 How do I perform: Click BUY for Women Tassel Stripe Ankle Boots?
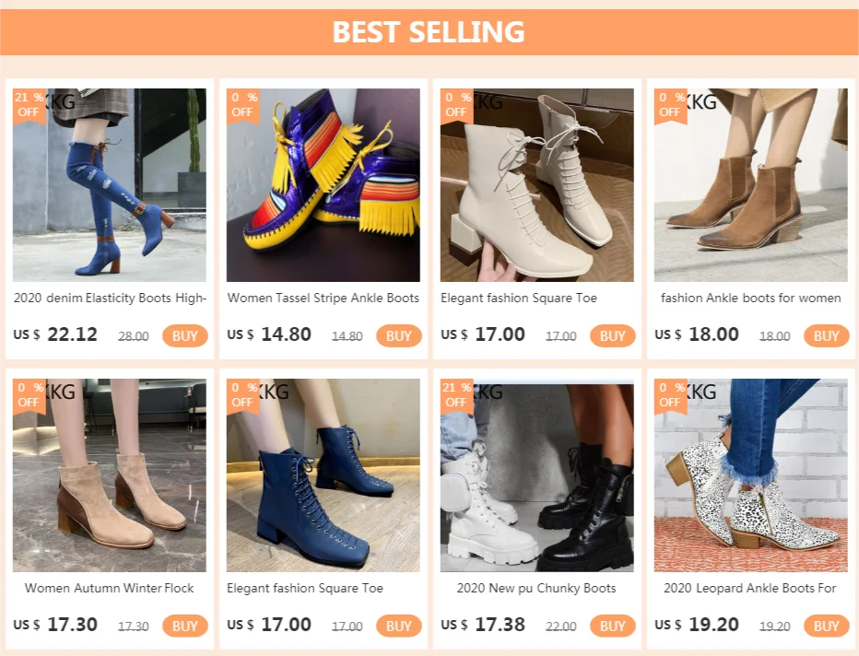coord(399,335)
